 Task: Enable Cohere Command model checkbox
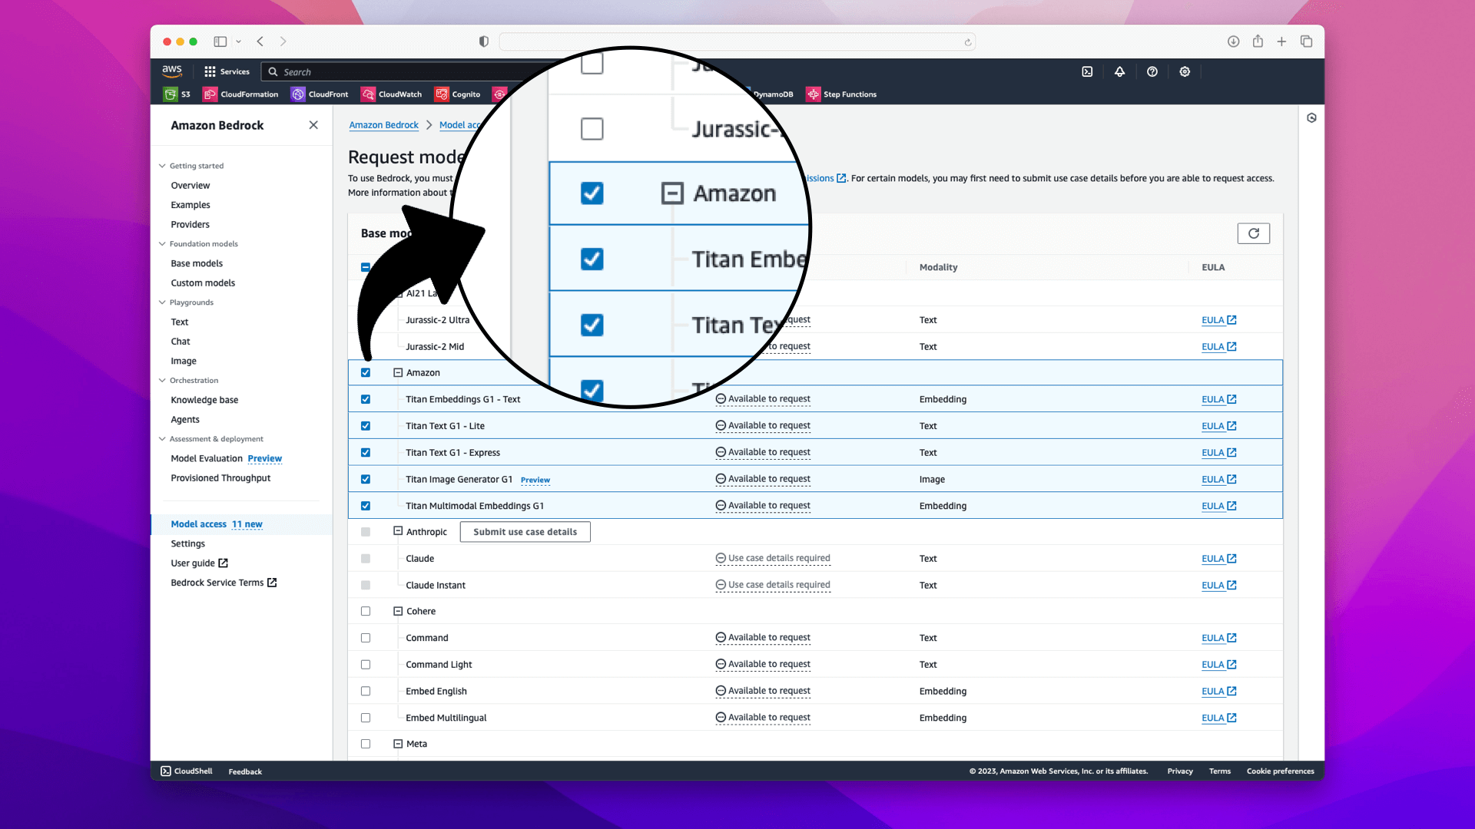[x=366, y=638]
